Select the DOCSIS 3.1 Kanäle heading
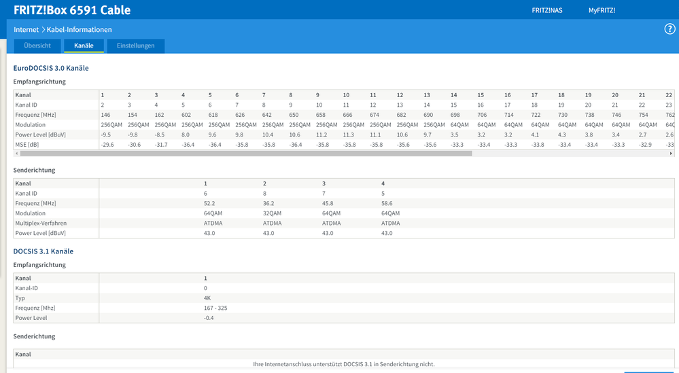The width and height of the screenshot is (679, 373). tap(43, 251)
